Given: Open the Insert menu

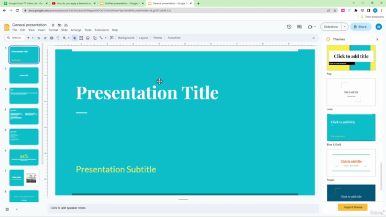Looking at the screenshot, I should tap(42, 30).
